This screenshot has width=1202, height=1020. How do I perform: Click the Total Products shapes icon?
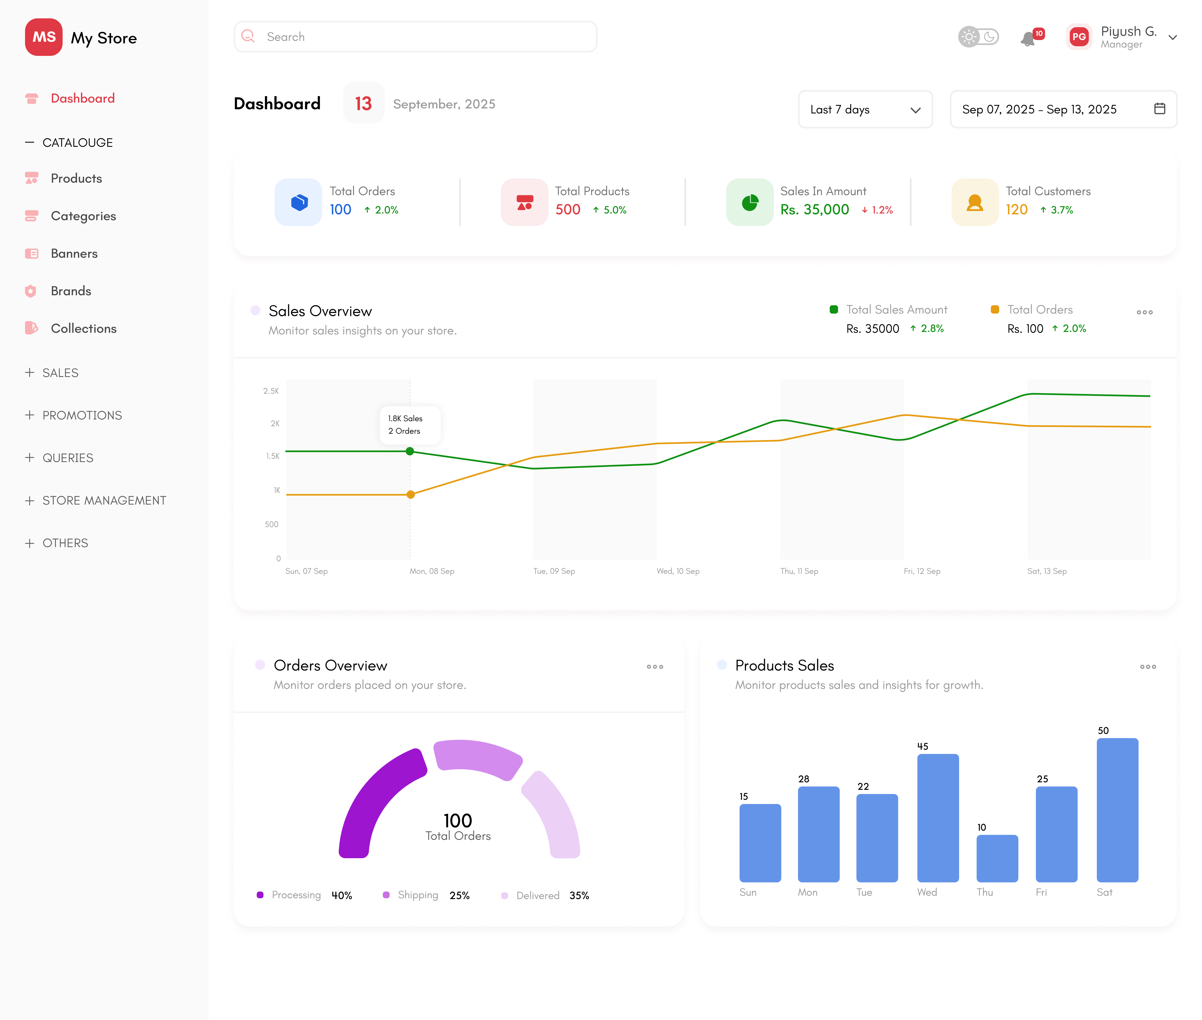pos(524,202)
